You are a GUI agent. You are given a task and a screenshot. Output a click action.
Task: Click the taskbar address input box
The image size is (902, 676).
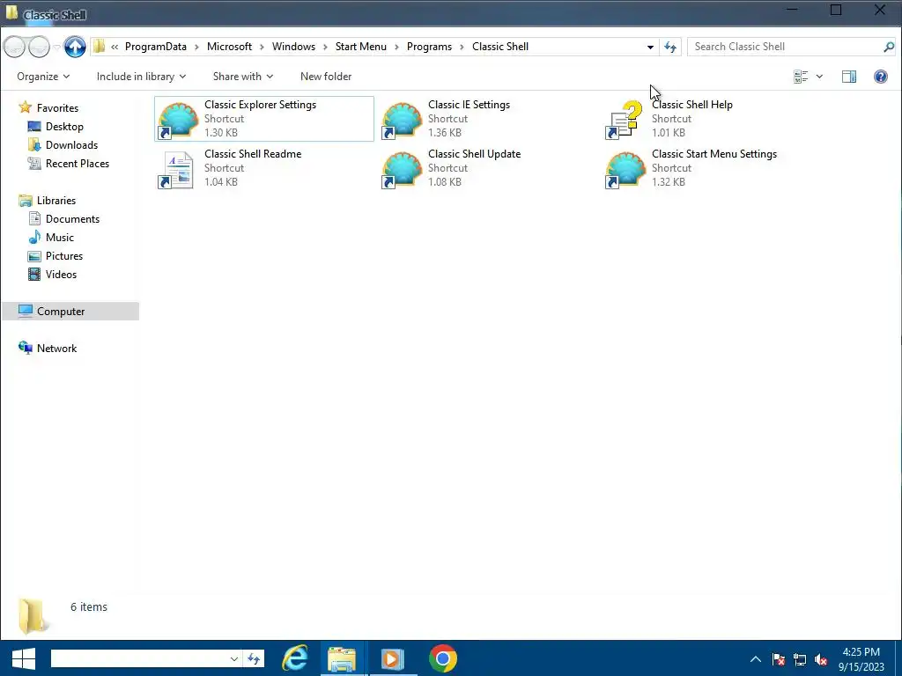tap(138, 658)
